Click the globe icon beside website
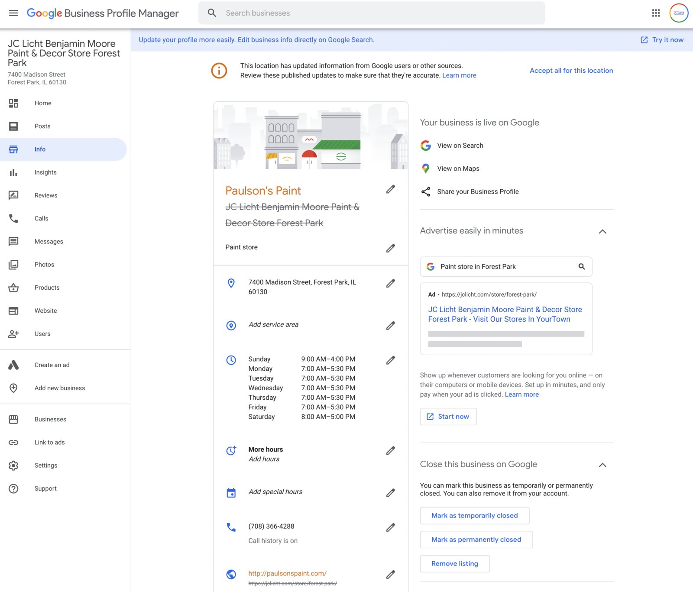The image size is (693, 592). 231,574
